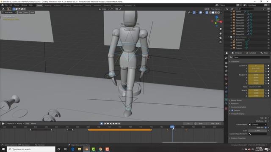
Task: Toggle the Bone Size checkbox
Action: (x=265, y=128)
